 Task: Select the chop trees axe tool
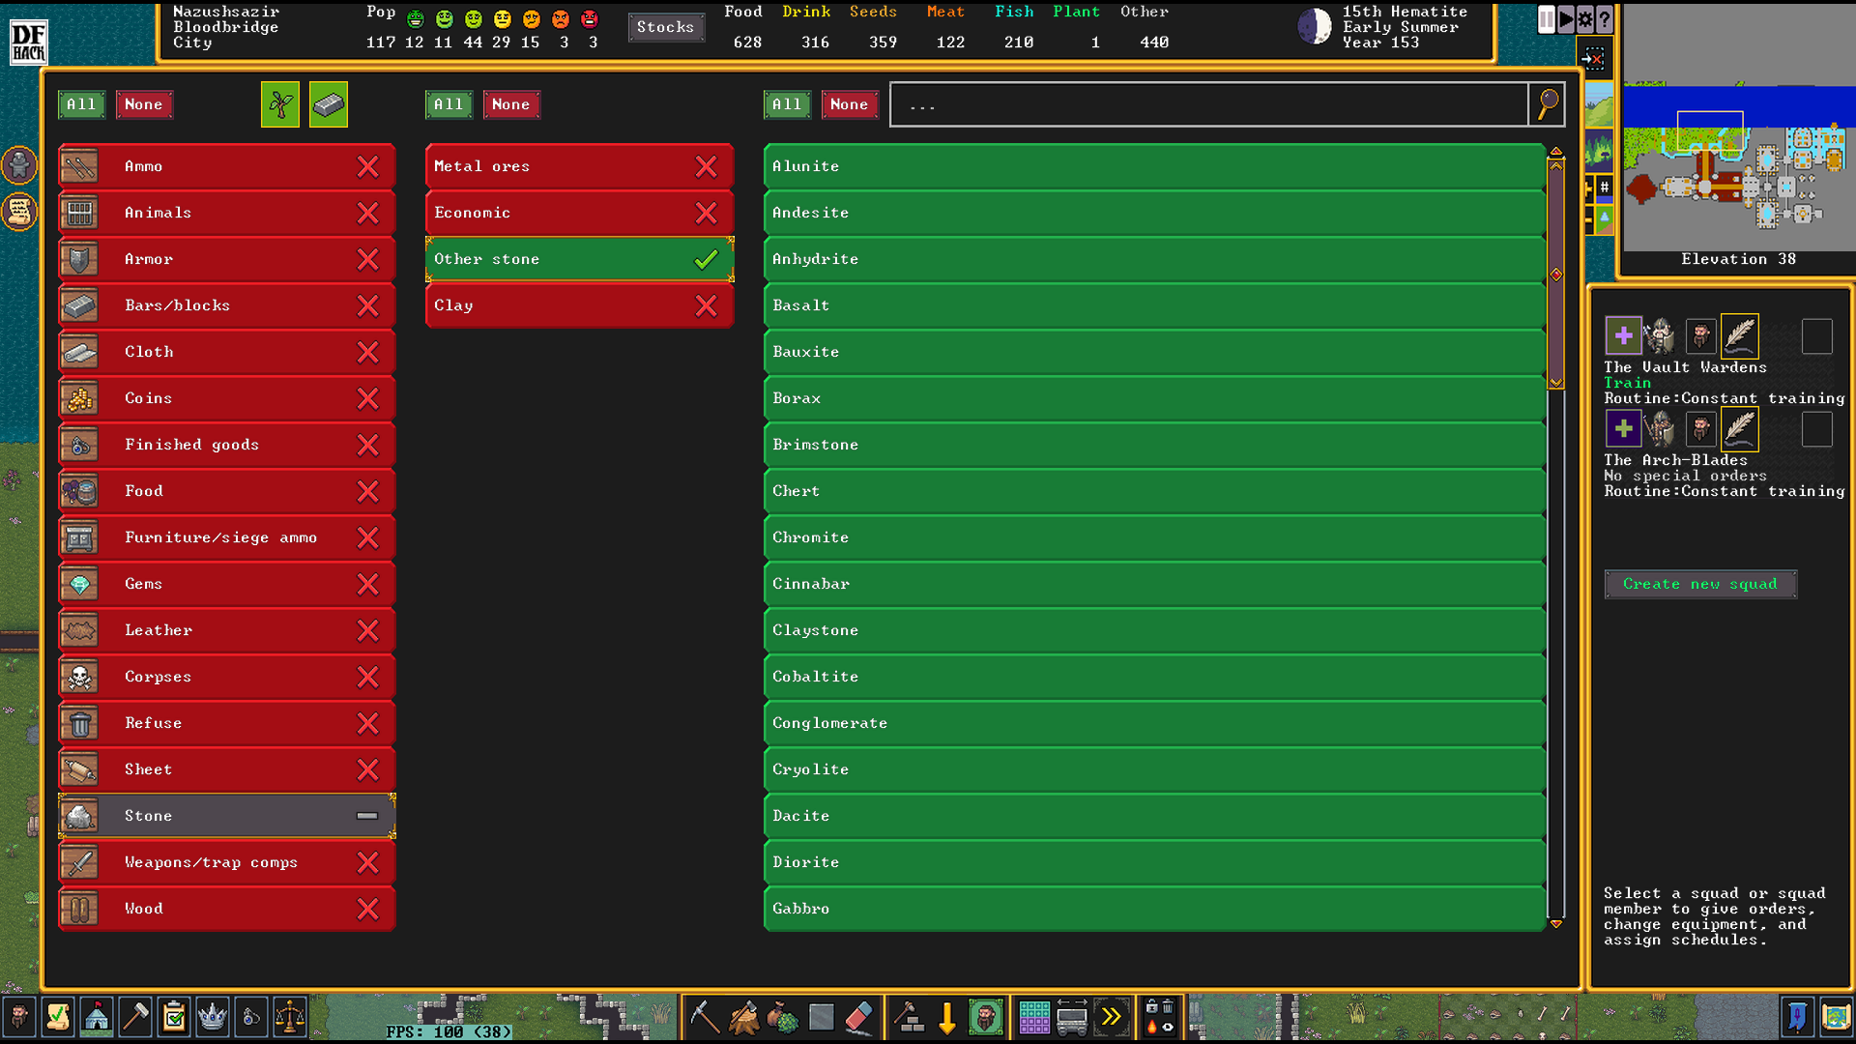click(x=743, y=1017)
